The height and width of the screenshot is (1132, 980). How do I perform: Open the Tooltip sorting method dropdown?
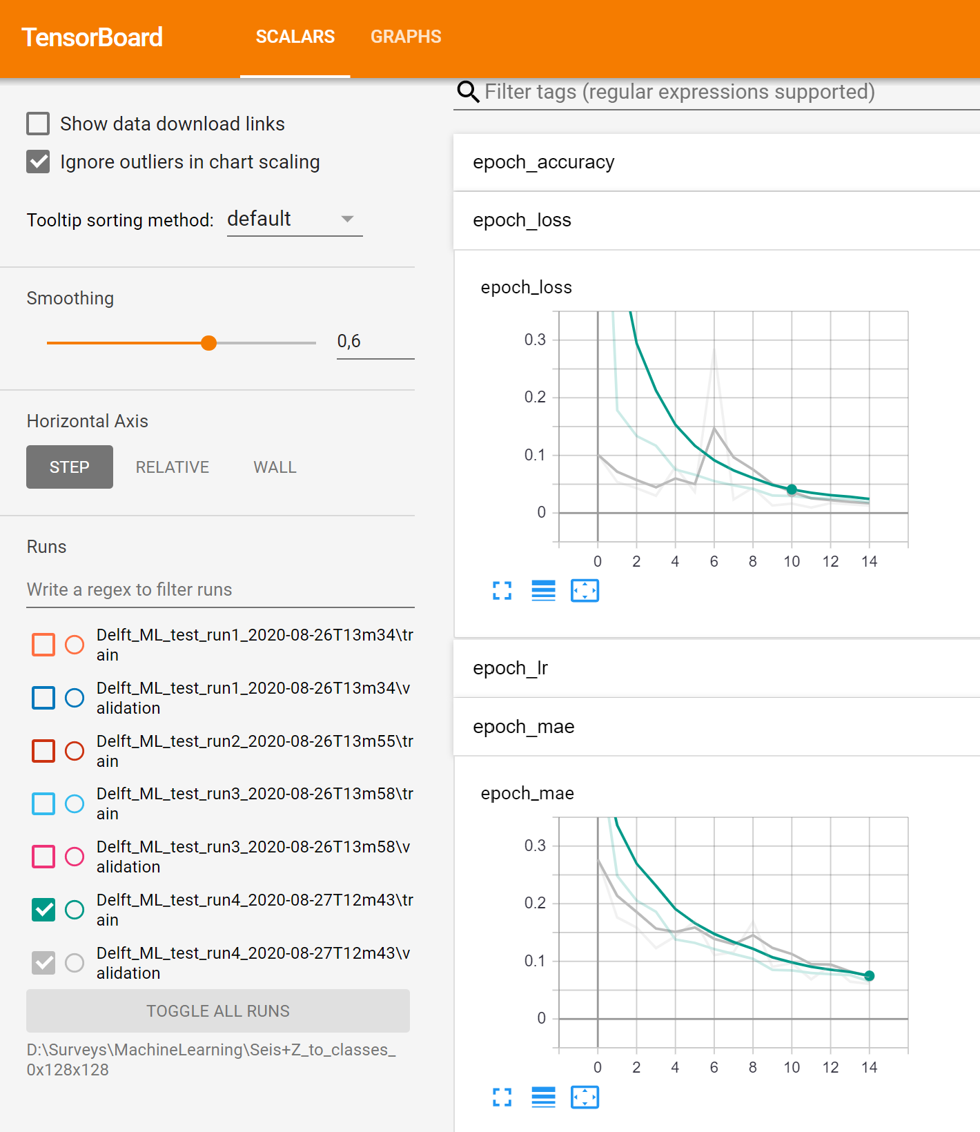click(294, 219)
